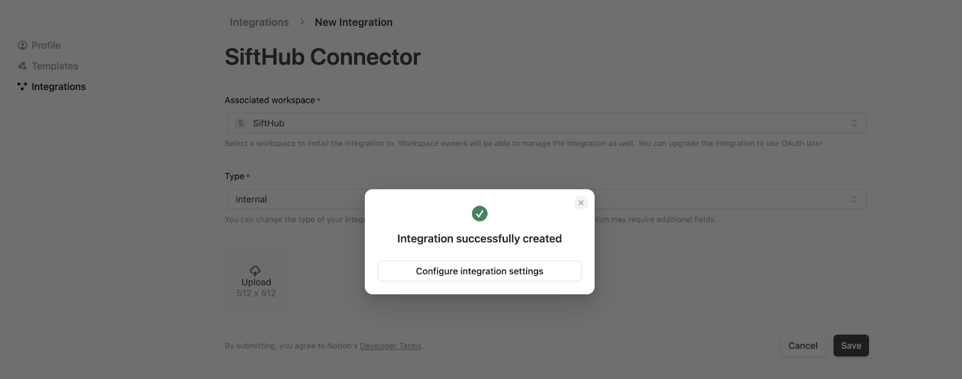This screenshot has width=962, height=379.
Task: Click the green success checkmark icon
Action: (x=479, y=213)
